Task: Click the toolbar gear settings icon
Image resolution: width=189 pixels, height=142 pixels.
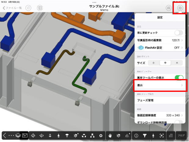Action: (x=101, y=135)
